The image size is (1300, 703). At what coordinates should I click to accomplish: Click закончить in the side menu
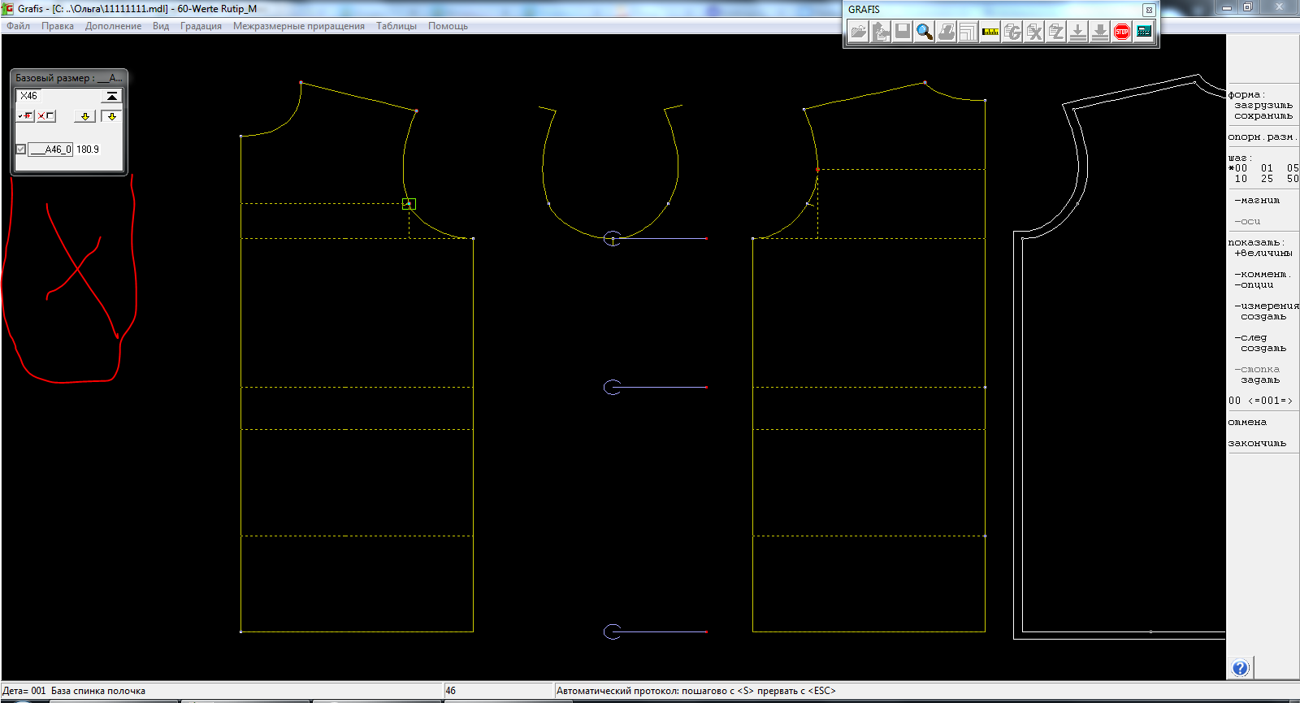pyautogui.click(x=1257, y=444)
